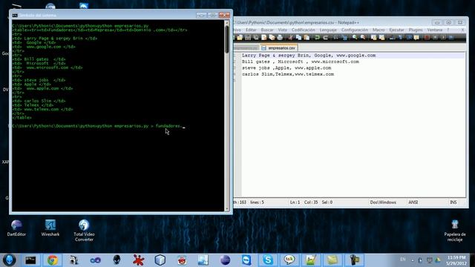Click command prompt system menu icon
Screen dimensions: 475x267
[15, 15]
